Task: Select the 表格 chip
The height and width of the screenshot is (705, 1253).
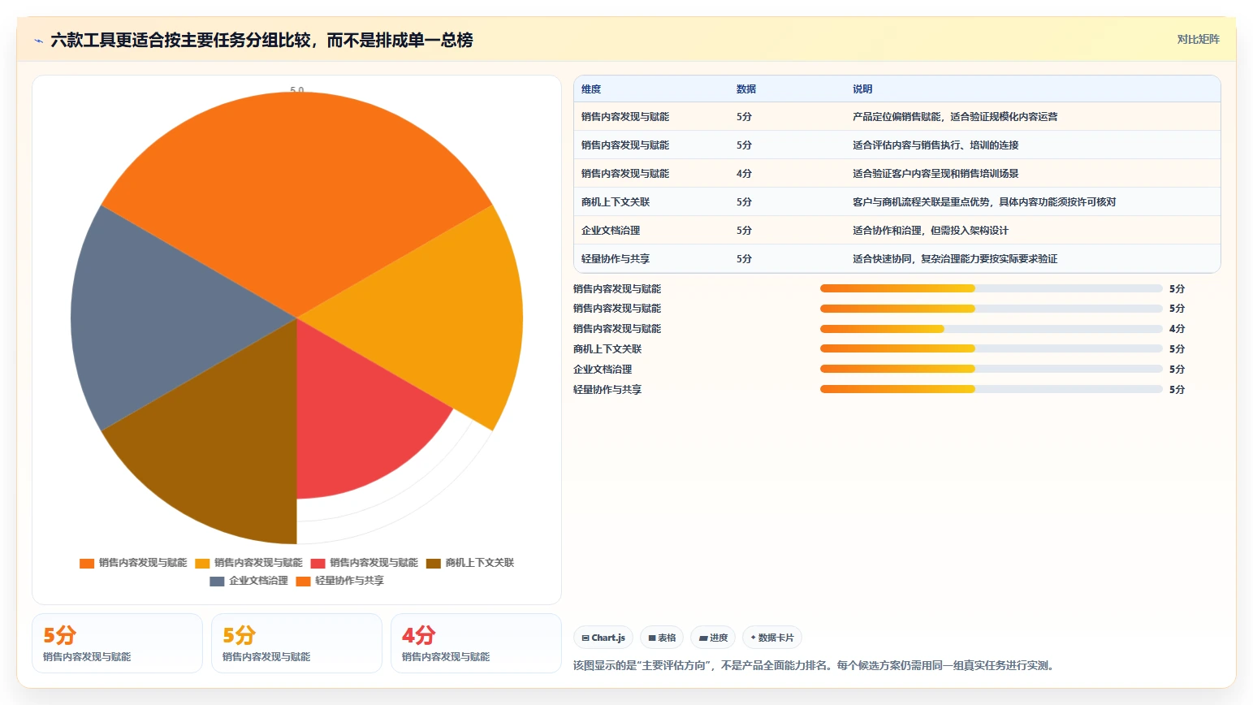Action: click(662, 638)
